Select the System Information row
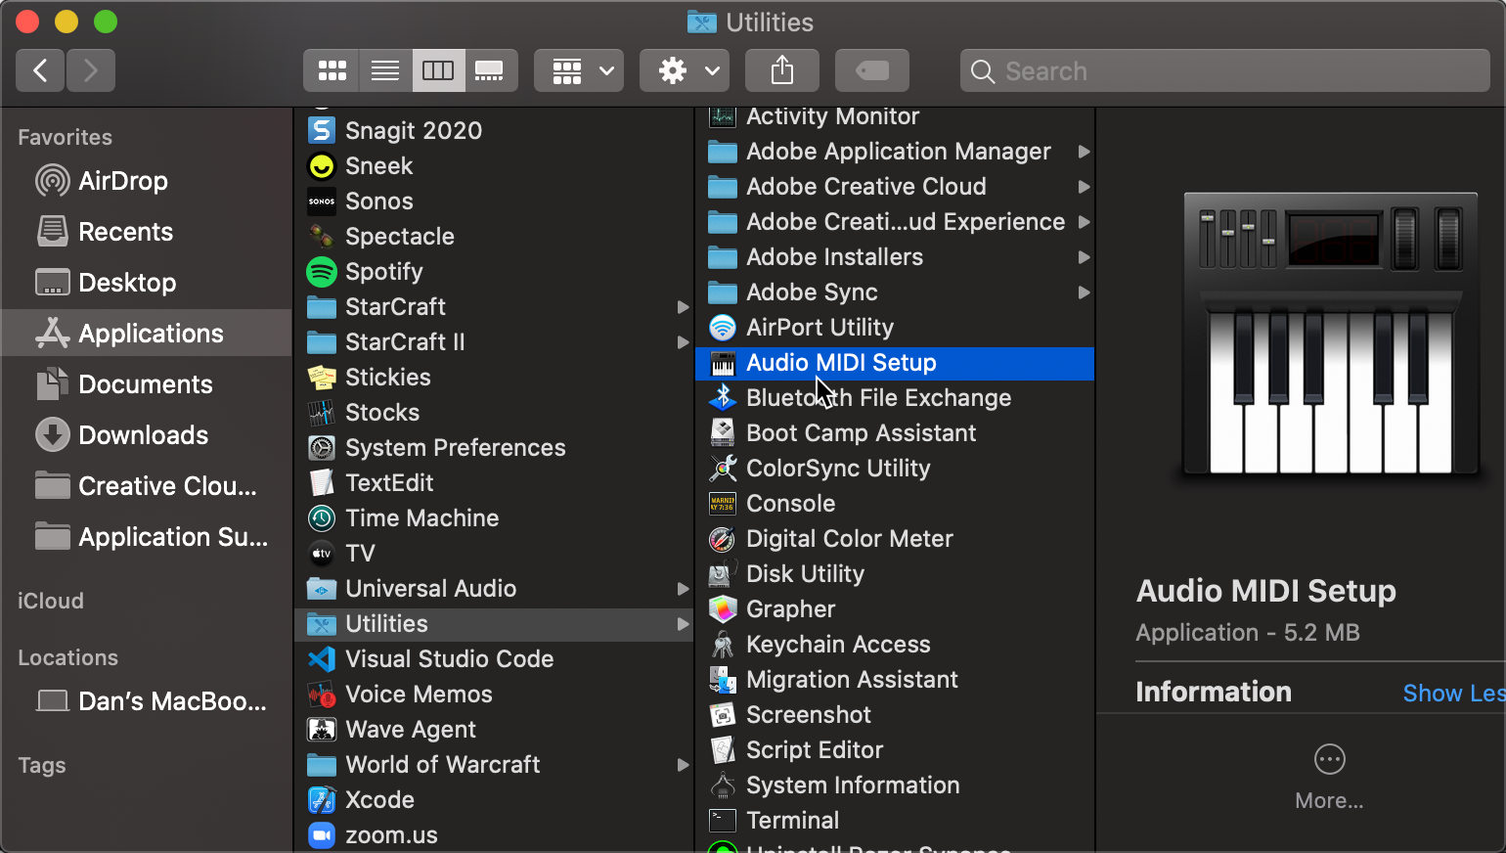Viewport: 1506px width, 853px height. (895, 786)
